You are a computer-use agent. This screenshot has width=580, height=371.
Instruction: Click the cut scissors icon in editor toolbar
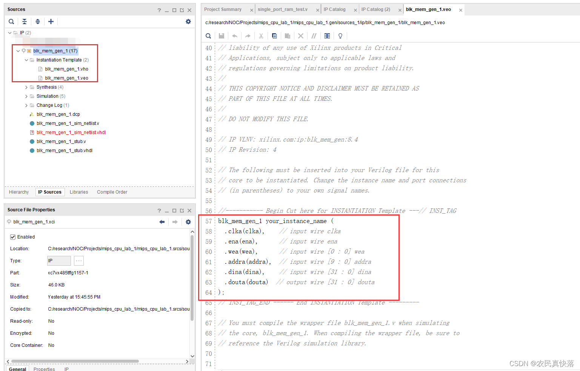[261, 36]
